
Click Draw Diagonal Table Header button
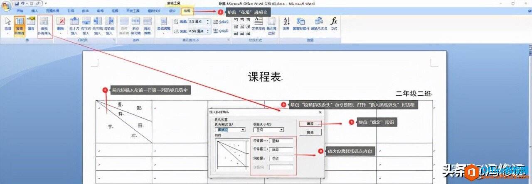coord(45,27)
